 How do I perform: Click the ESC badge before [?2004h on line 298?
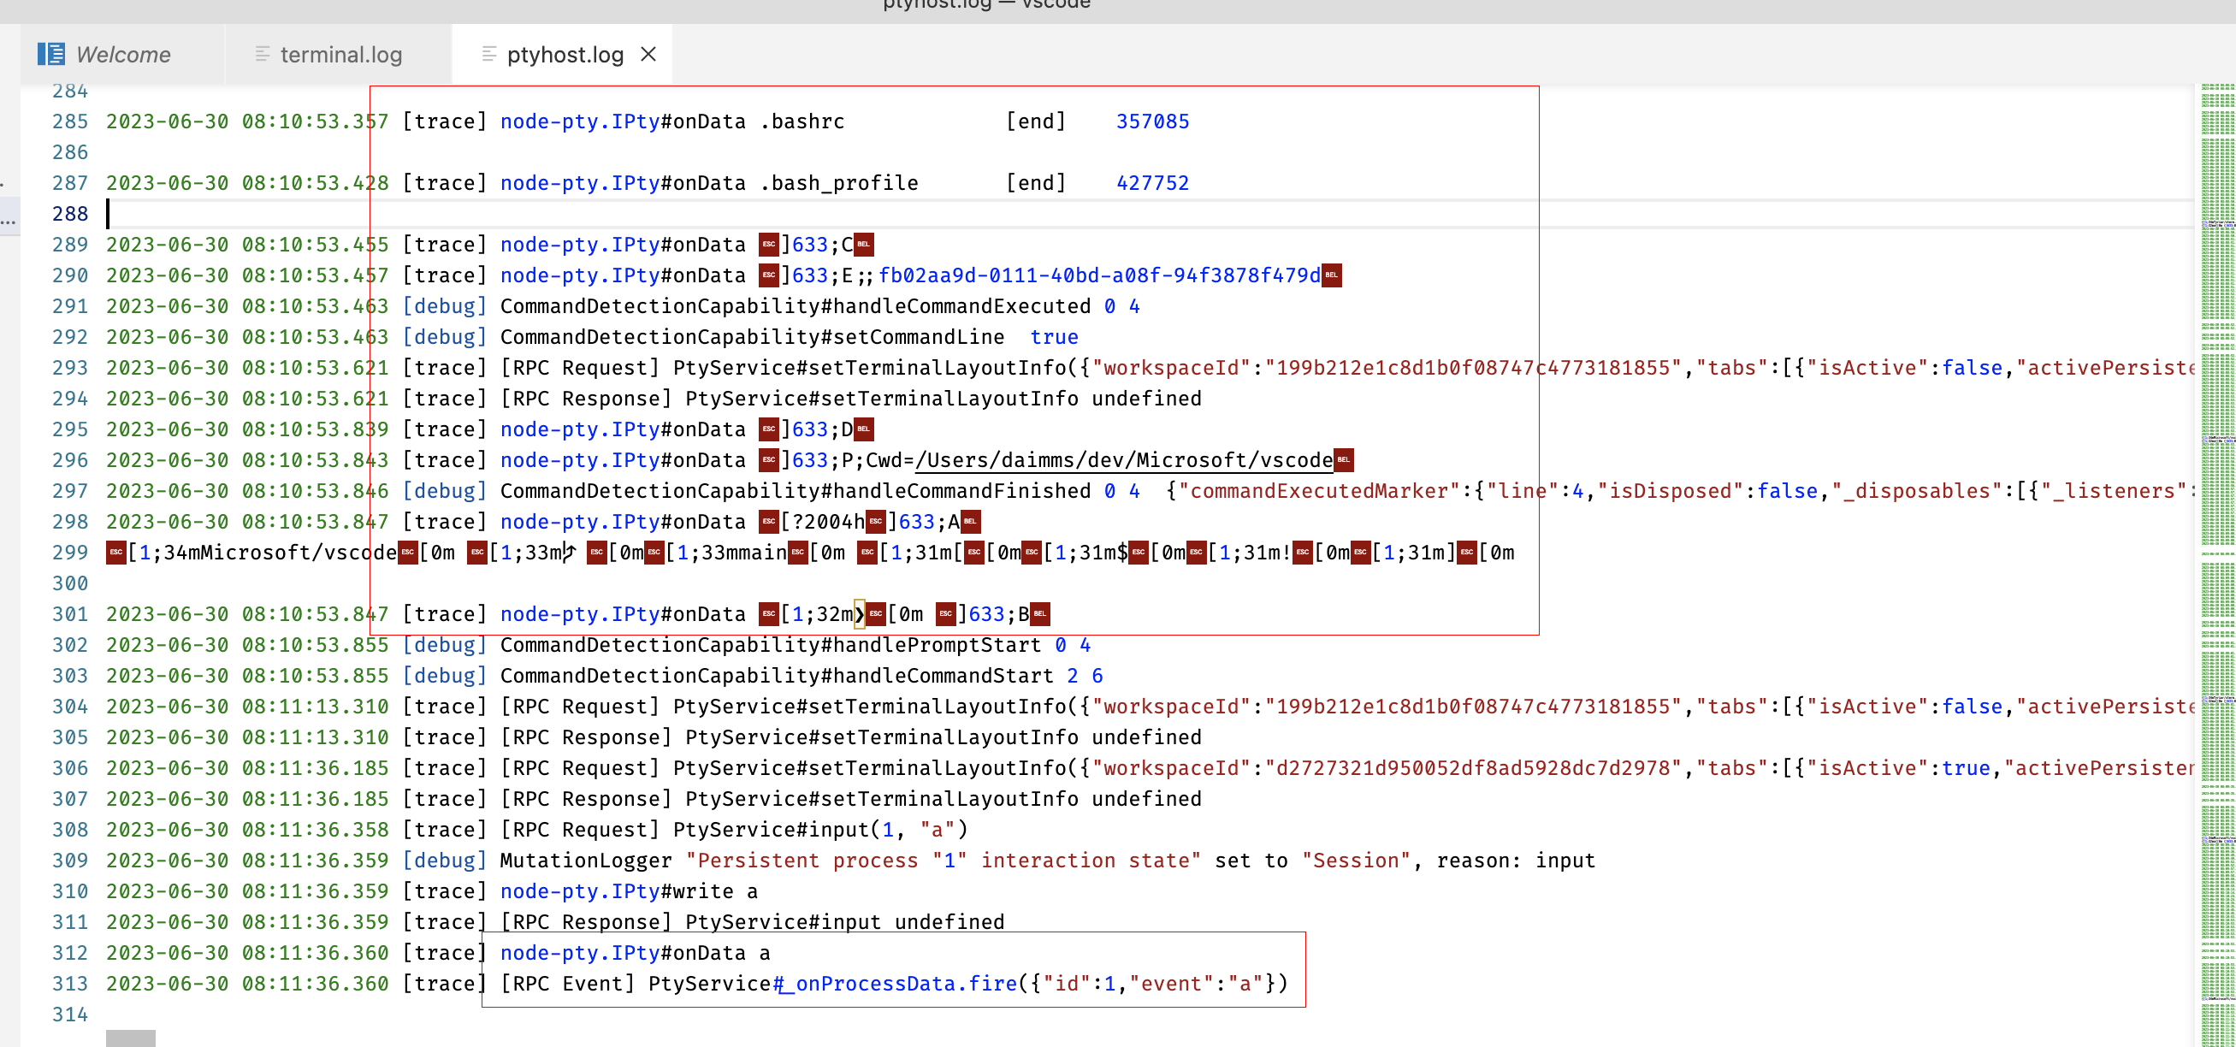[x=769, y=522]
